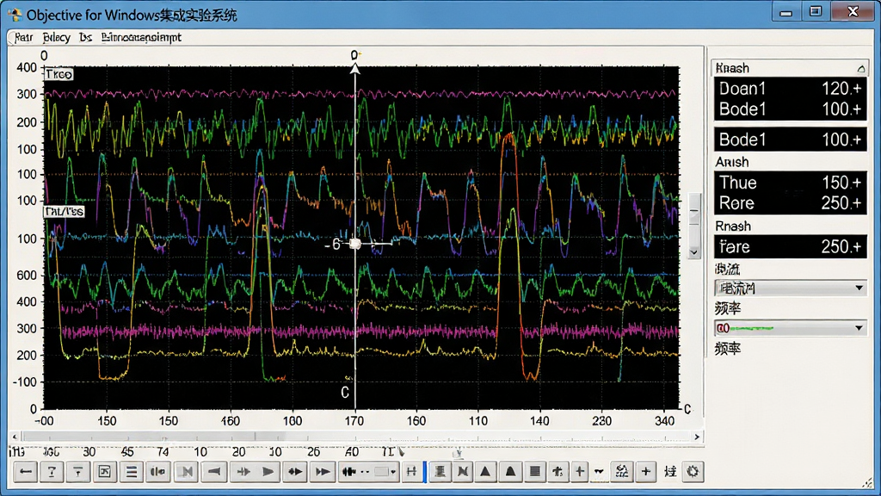Select the Doan1 120.+ readout

point(790,89)
